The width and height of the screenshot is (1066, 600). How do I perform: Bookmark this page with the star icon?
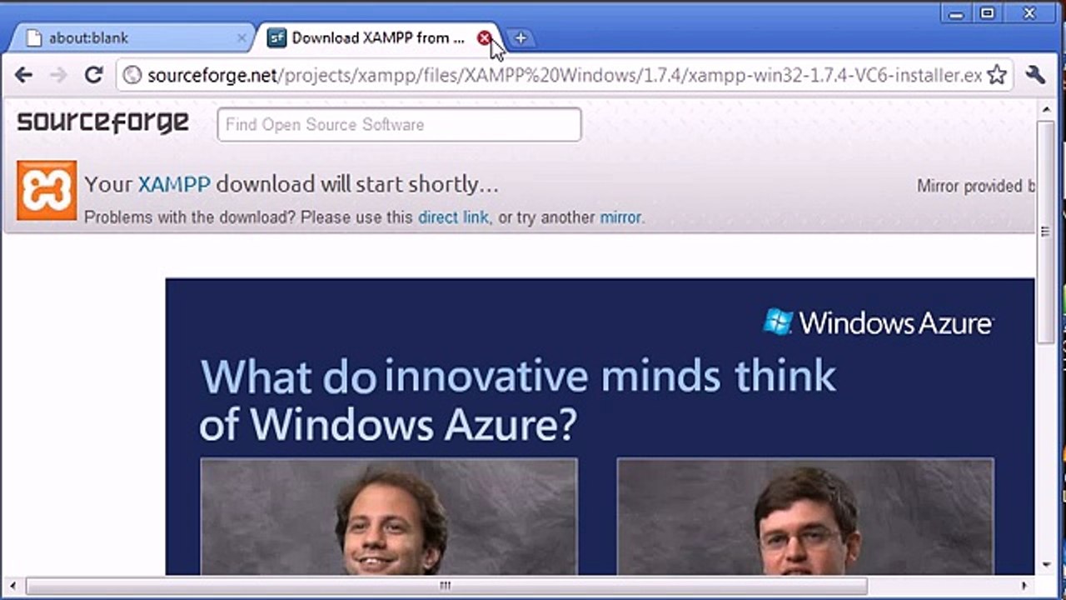[x=997, y=75]
